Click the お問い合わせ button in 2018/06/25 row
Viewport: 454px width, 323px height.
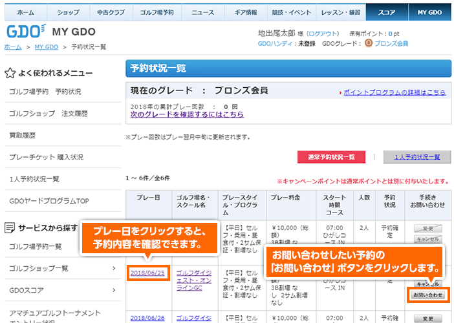coord(427,295)
